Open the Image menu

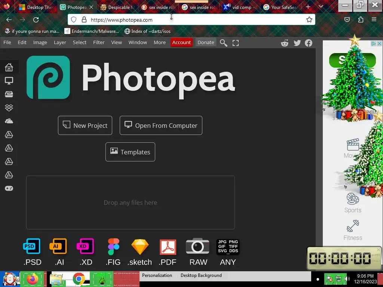click(x=40, y=43)
